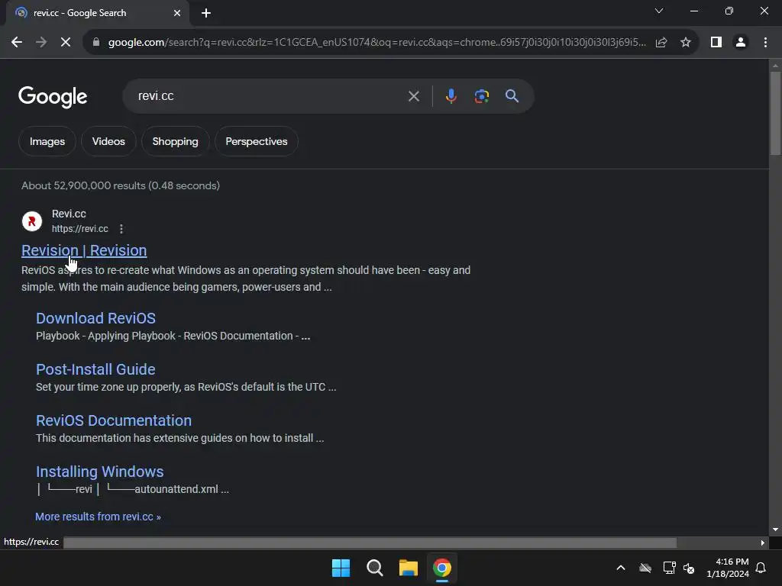Click the OneDrive cloud tray icon
This screenshot has height=586, width=782.
tap(645, 568)
